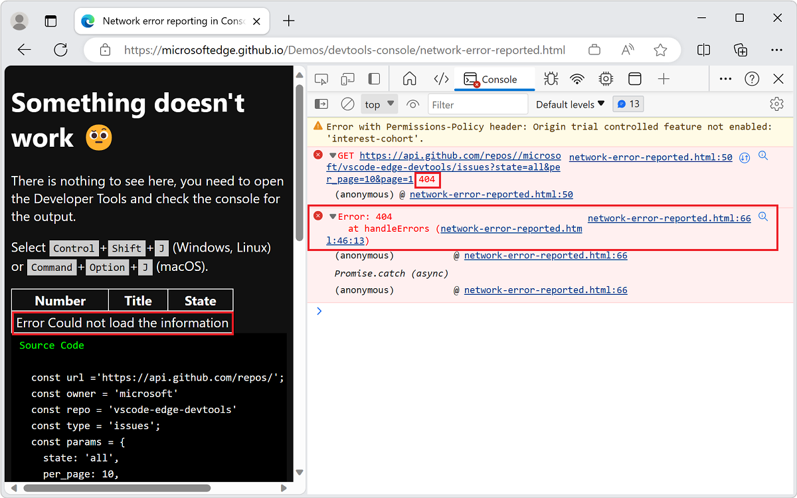Clear the console output

[347, 104]
